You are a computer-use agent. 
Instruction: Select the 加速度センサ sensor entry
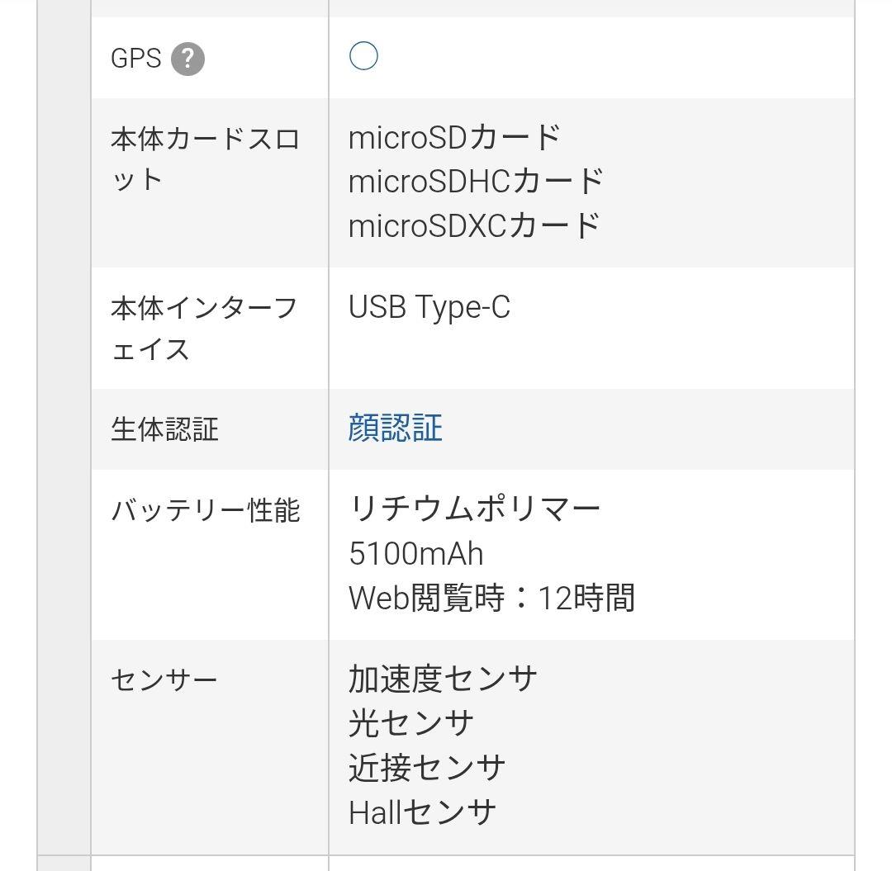coord(440,677)
